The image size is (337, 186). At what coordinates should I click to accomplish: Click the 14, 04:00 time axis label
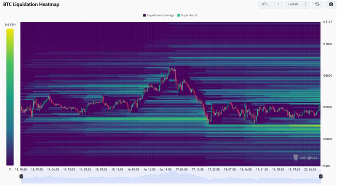pyautogui.click(x=53, y=170)
